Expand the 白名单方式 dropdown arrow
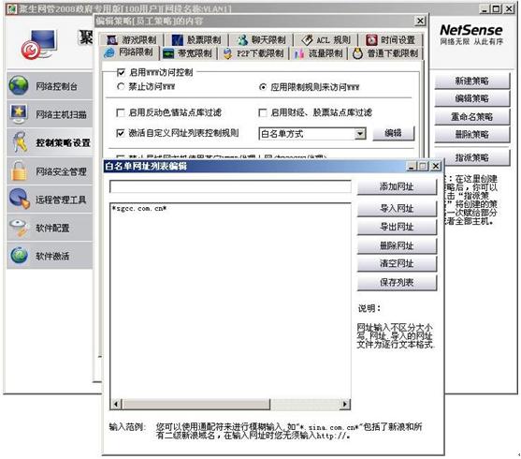 (x=360, y=134)
